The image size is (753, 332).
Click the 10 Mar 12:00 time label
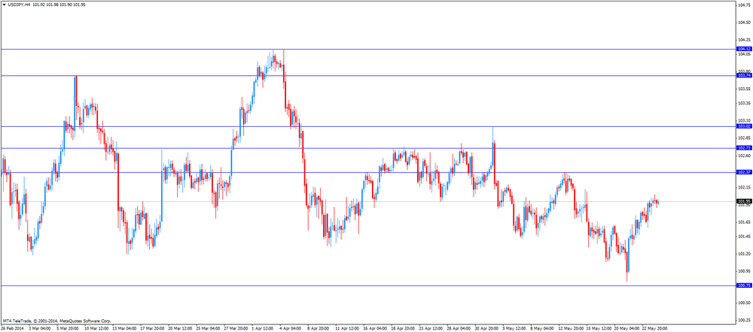click(96, 329)
